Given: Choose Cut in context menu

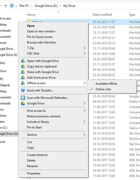Looking at the screenshot, I should pyautogui.click(x=29, y=142).
